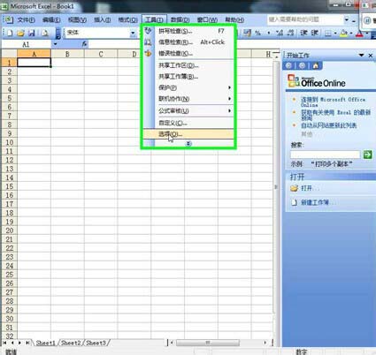Click the New blank workbook toolbar icon

(10, 33)
